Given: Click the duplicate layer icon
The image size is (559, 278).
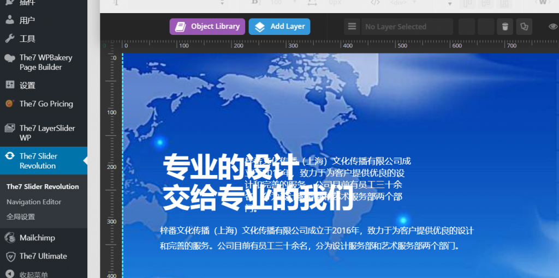Looking at the screenshot, I should pyautogui.click(x=524, y=27).
